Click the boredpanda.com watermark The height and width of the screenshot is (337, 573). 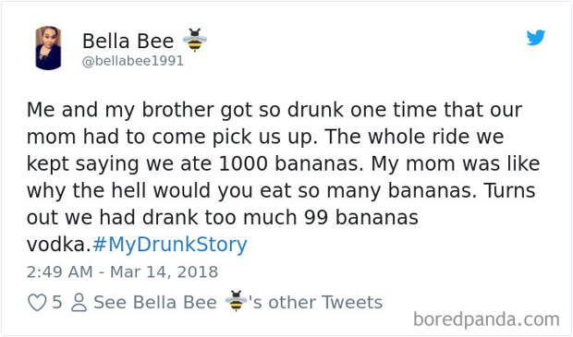click(x=486, y=319)
